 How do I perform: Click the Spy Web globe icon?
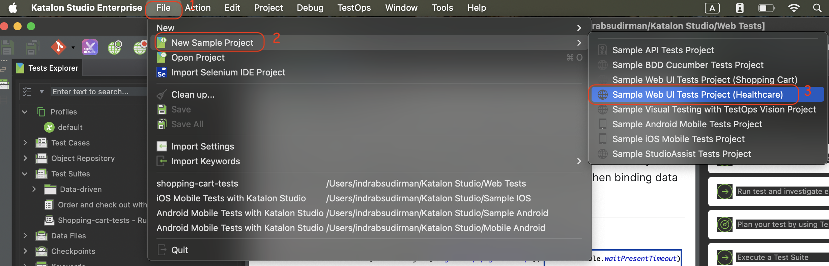115,47
